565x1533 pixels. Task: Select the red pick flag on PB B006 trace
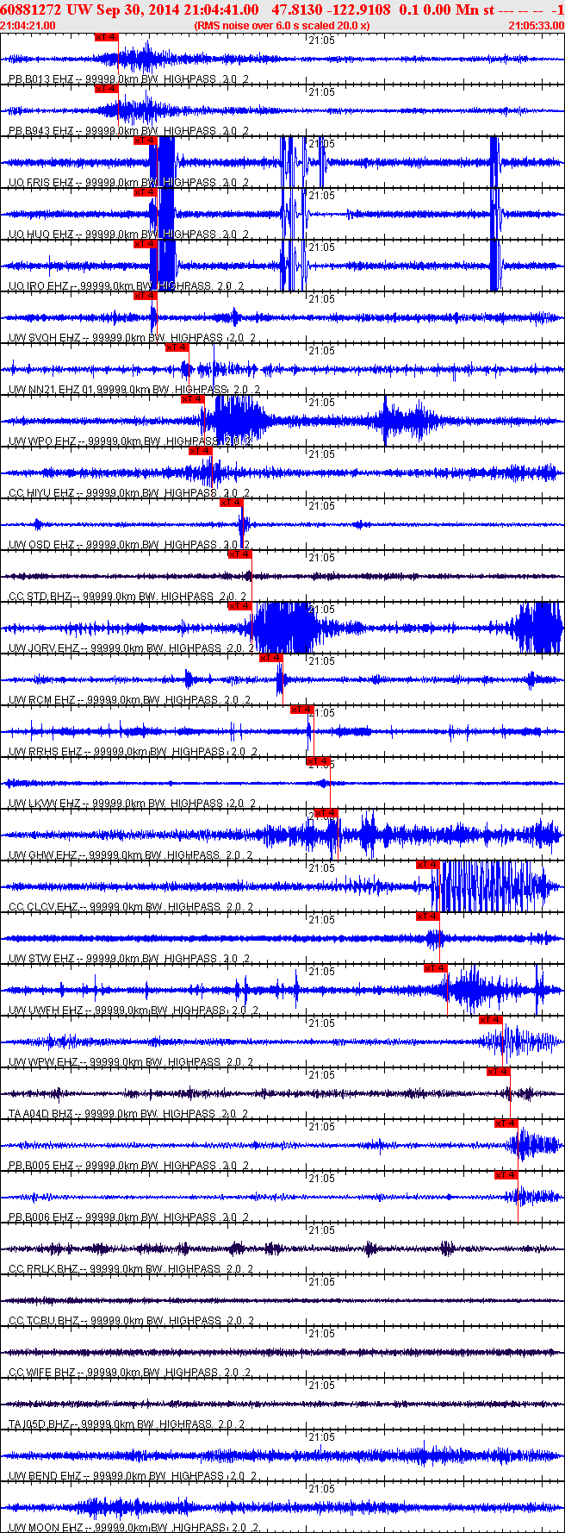point(506,1175)
